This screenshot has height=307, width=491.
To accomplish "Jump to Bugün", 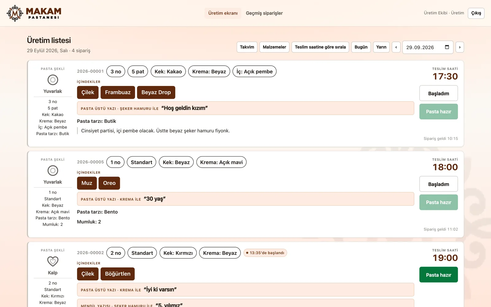I will [361, 47].
